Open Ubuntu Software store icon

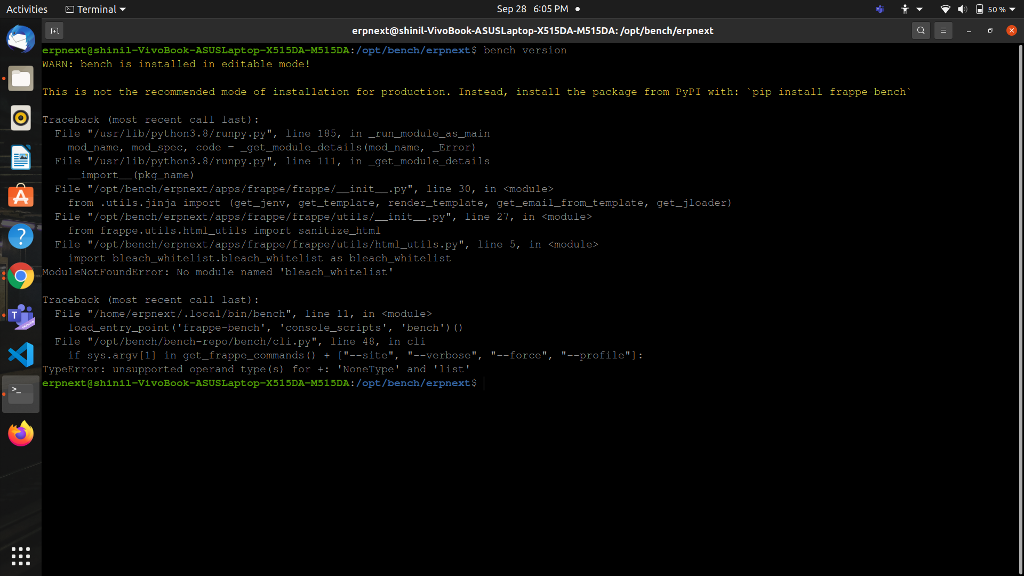tap(21, 197)
